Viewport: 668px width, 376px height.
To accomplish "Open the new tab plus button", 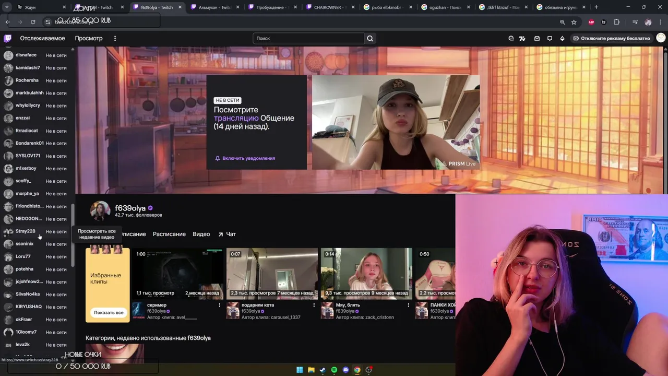I will tap(596, 7).
